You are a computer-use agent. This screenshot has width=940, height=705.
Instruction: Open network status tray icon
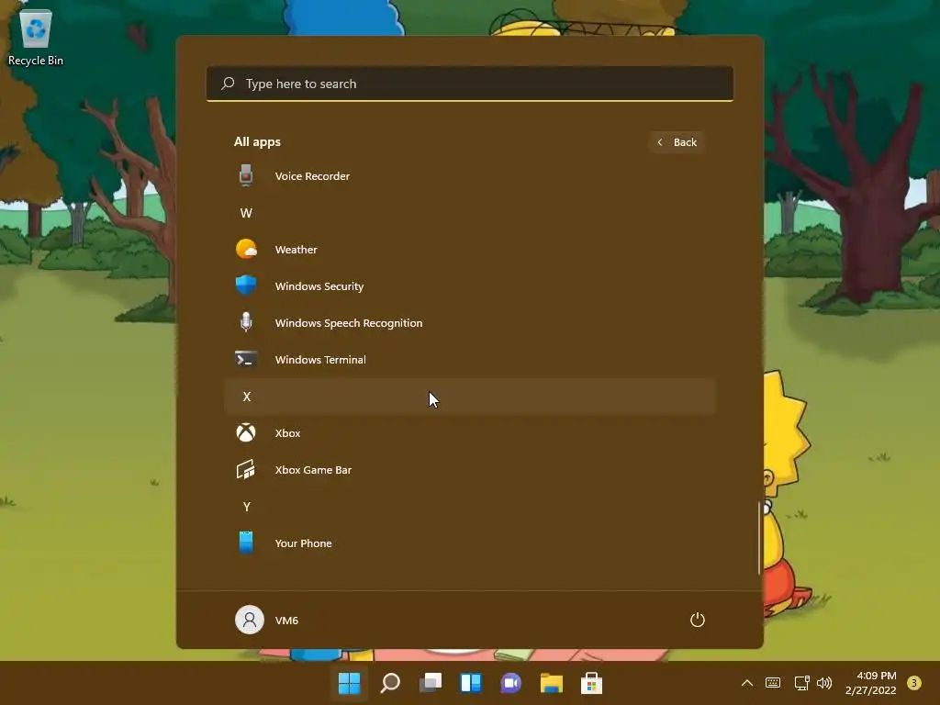801,682
